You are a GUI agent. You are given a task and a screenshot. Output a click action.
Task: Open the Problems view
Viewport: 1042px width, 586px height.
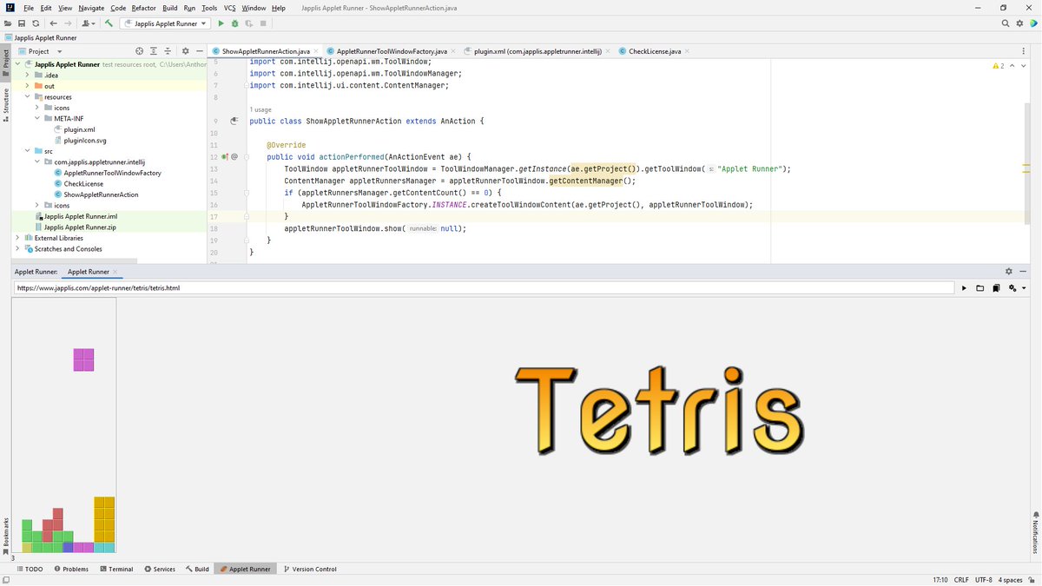(72, 569)
